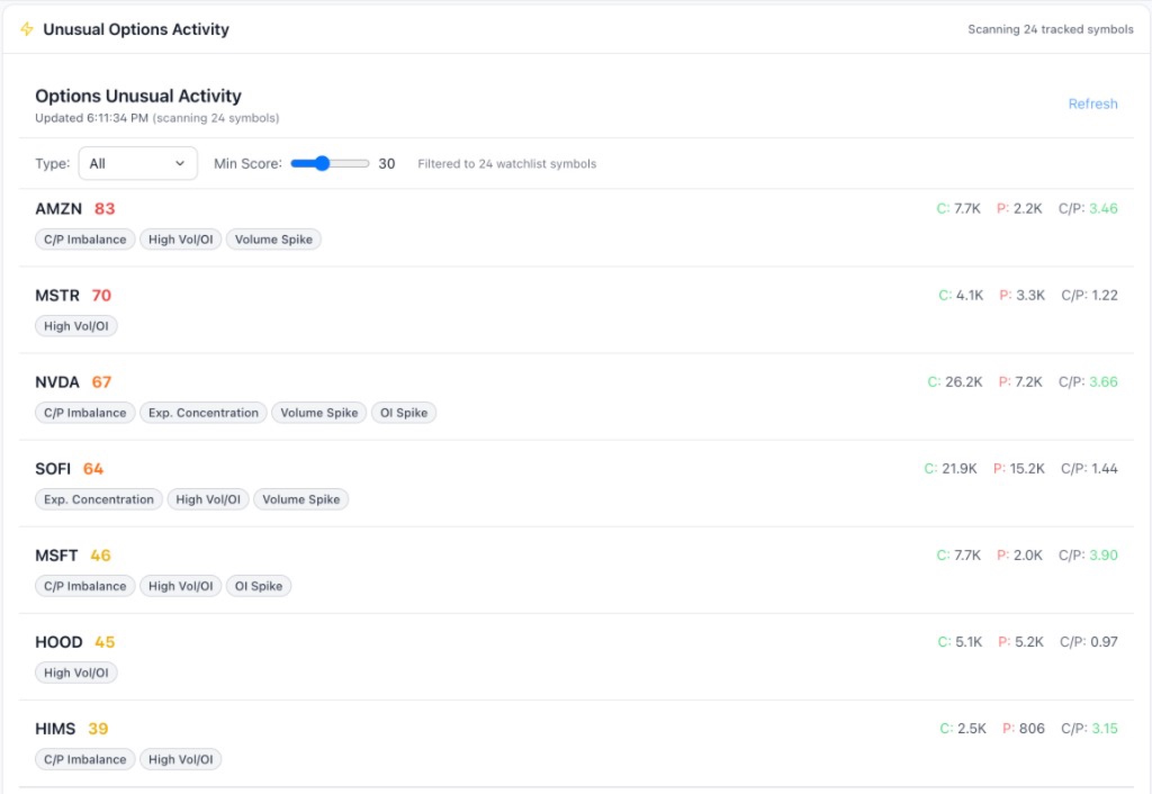Click HIMS put volume P: 806
Viewport: 1152px width, 794px height.
1024,728
